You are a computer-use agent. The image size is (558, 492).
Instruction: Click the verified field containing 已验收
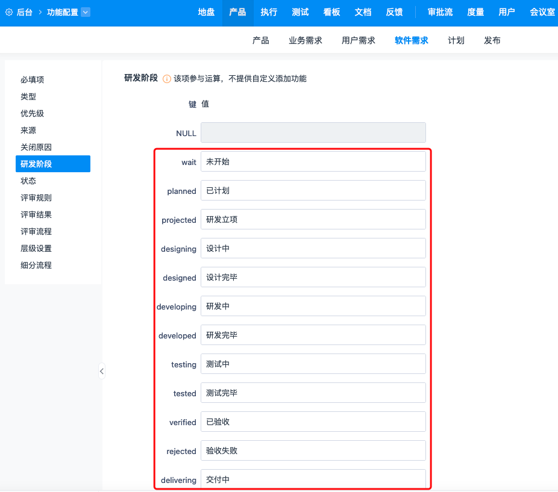tap(313, 422)
